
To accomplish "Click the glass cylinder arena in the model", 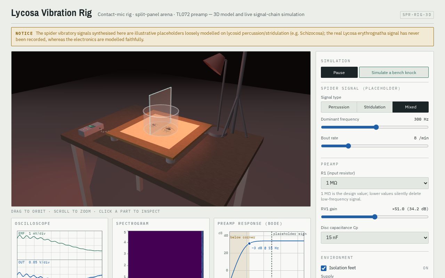I will coord(161,120).
